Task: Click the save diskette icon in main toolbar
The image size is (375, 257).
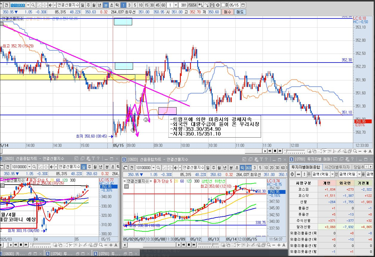Action: pyautogui.click(x=212, y=5)
